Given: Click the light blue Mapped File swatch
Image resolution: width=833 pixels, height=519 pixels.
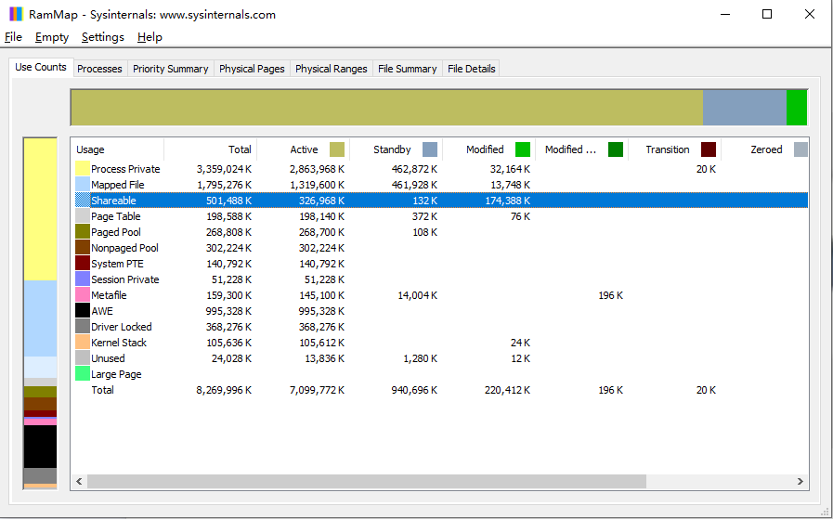Looking at the screenshot, I should (x=83, y=185).
